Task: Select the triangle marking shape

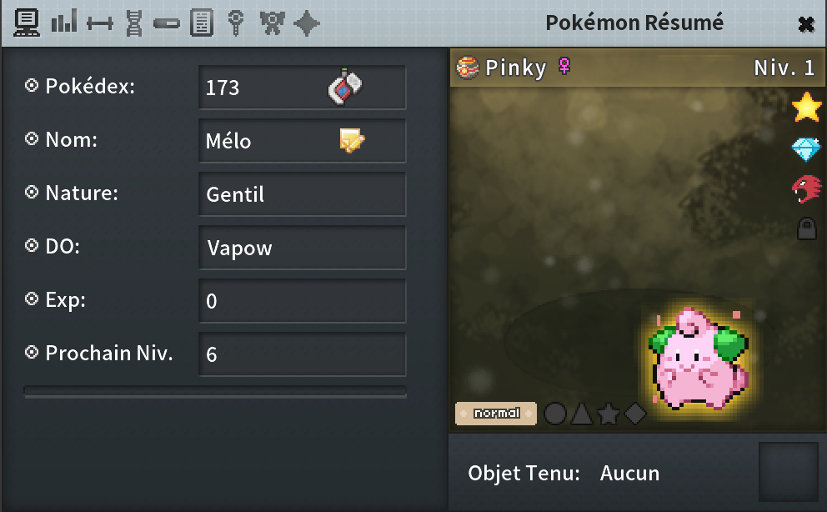Action: (x=582, y=414)
